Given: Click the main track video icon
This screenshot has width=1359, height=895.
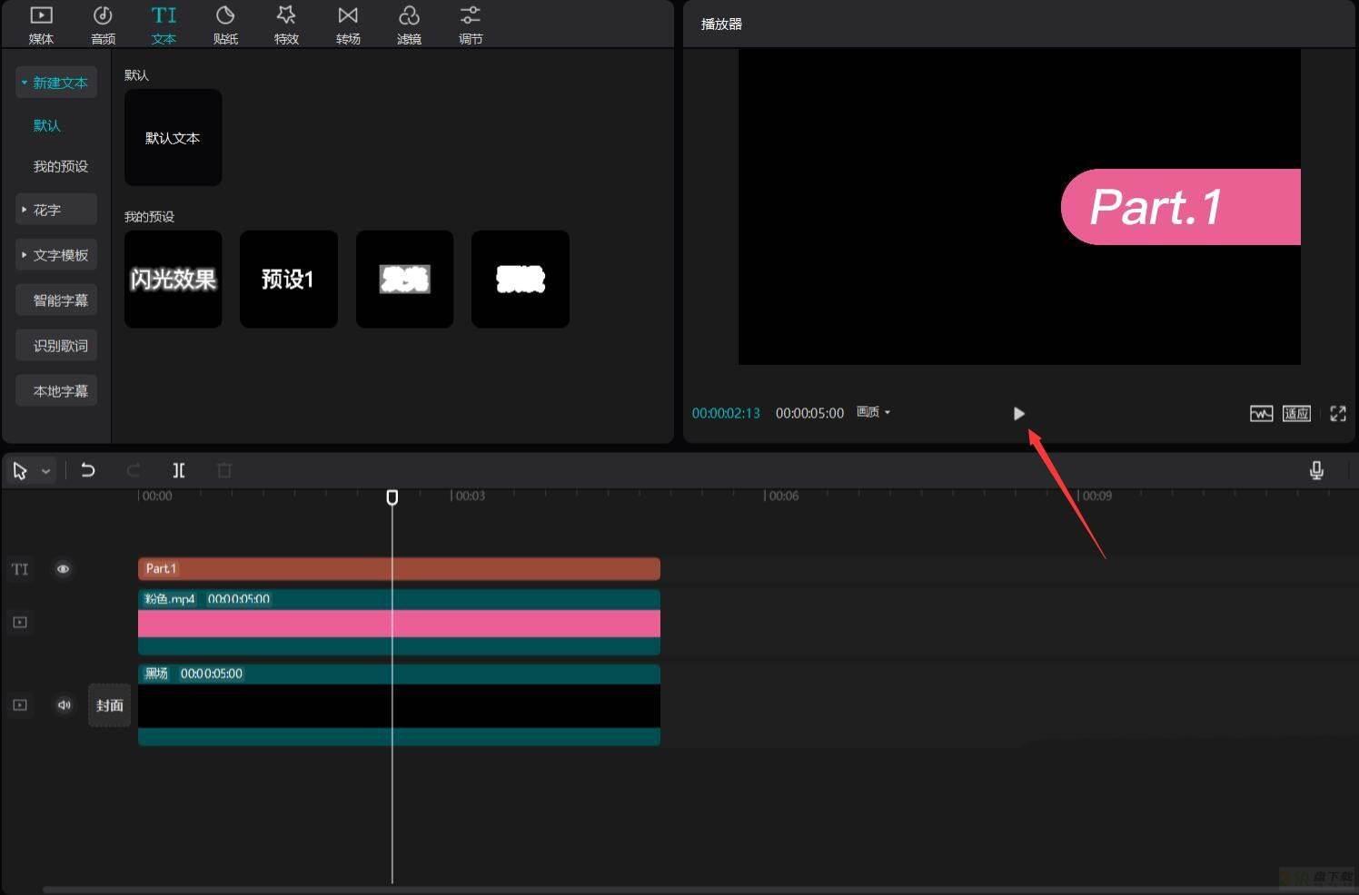Looking at the screenshot, I should (20, 705).
